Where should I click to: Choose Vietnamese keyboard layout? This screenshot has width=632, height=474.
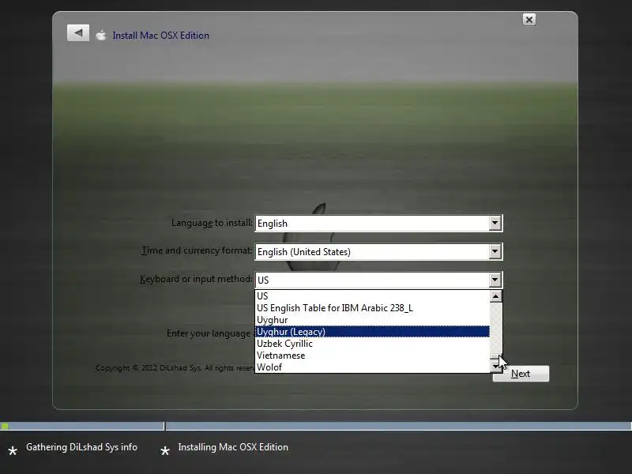(x=372, y=355)
